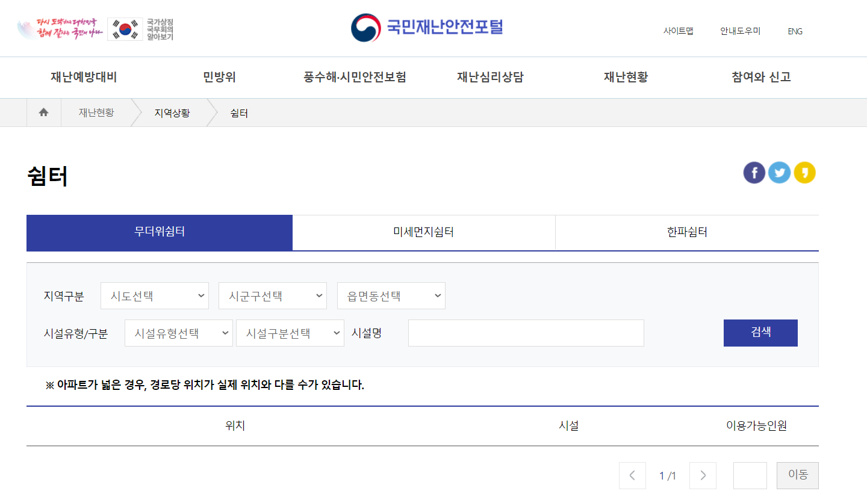Click the 검색 search button
Viewport: 867px width, 500px height.
(x=760, y=333)
